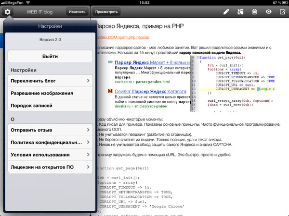Open Условия использования row

pos(50,155)
